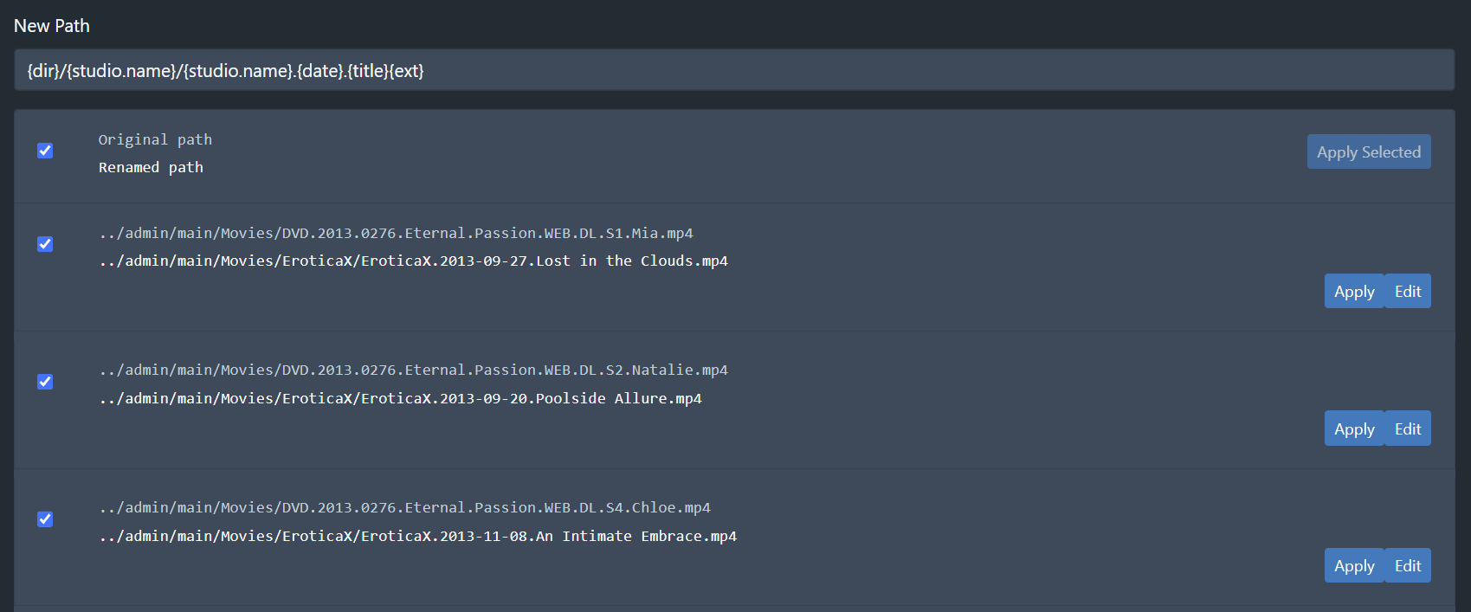Screen dimensions: 1471x612
Task: Deselect the S4.Chloe file checkbox
Action: tap(45, 519)
